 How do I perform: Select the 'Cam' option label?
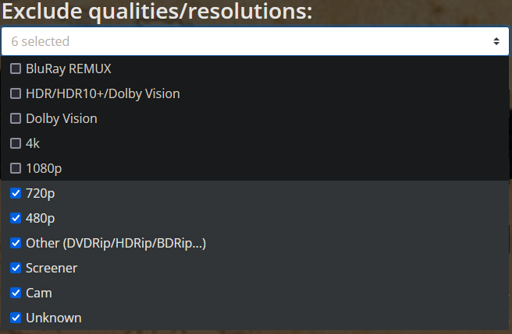tap(39, 293)
